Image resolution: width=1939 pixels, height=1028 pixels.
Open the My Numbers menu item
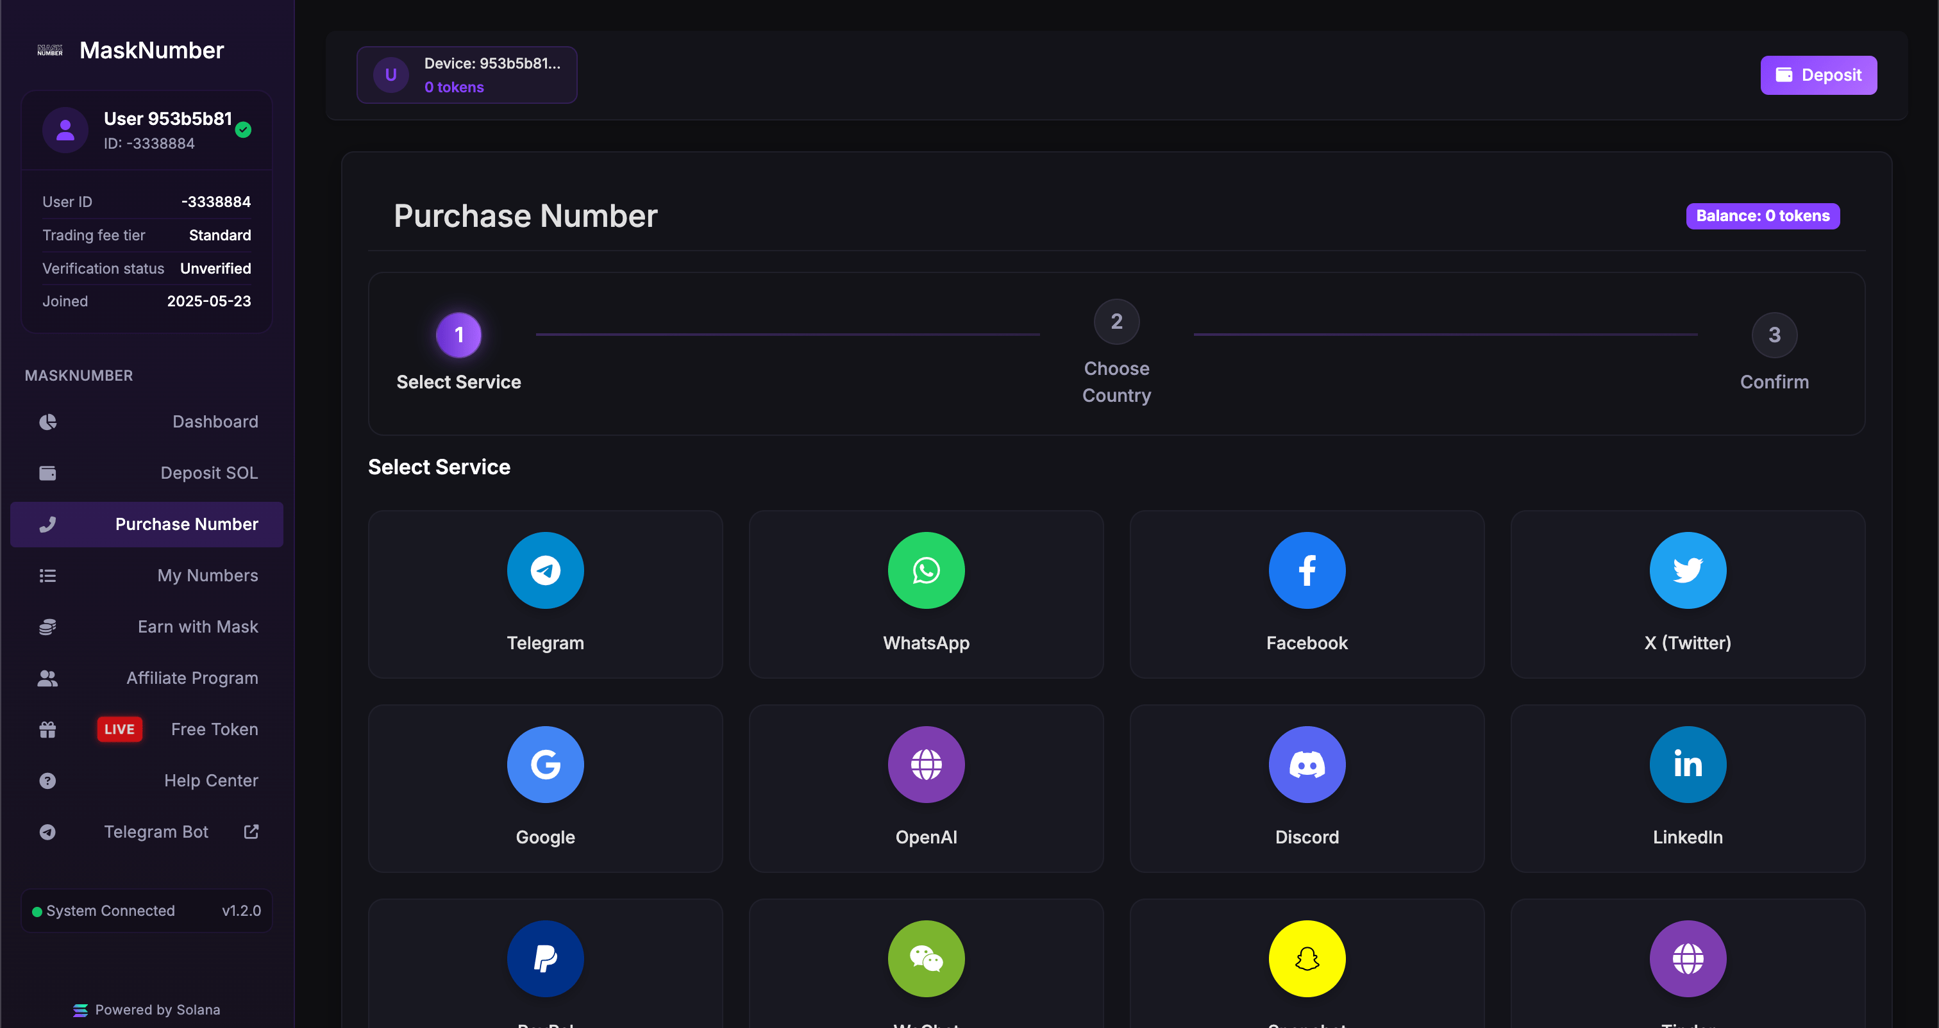click(x=147, y=576)
